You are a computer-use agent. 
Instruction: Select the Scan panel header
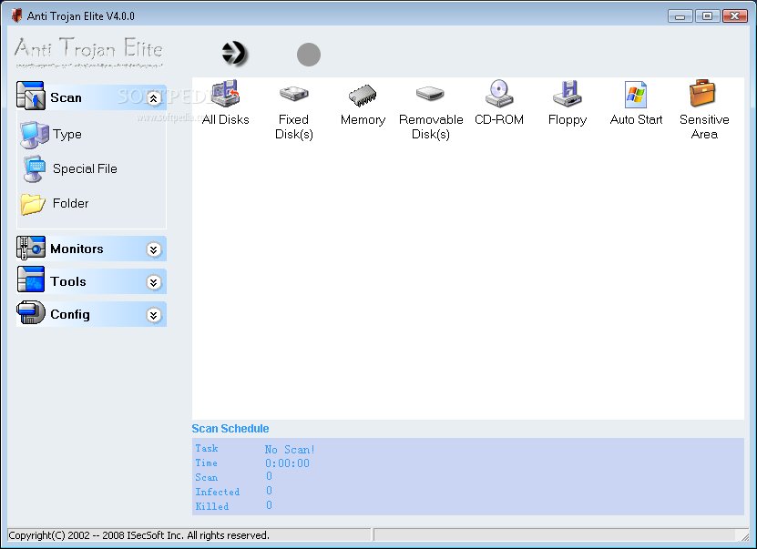coord(91,97)
